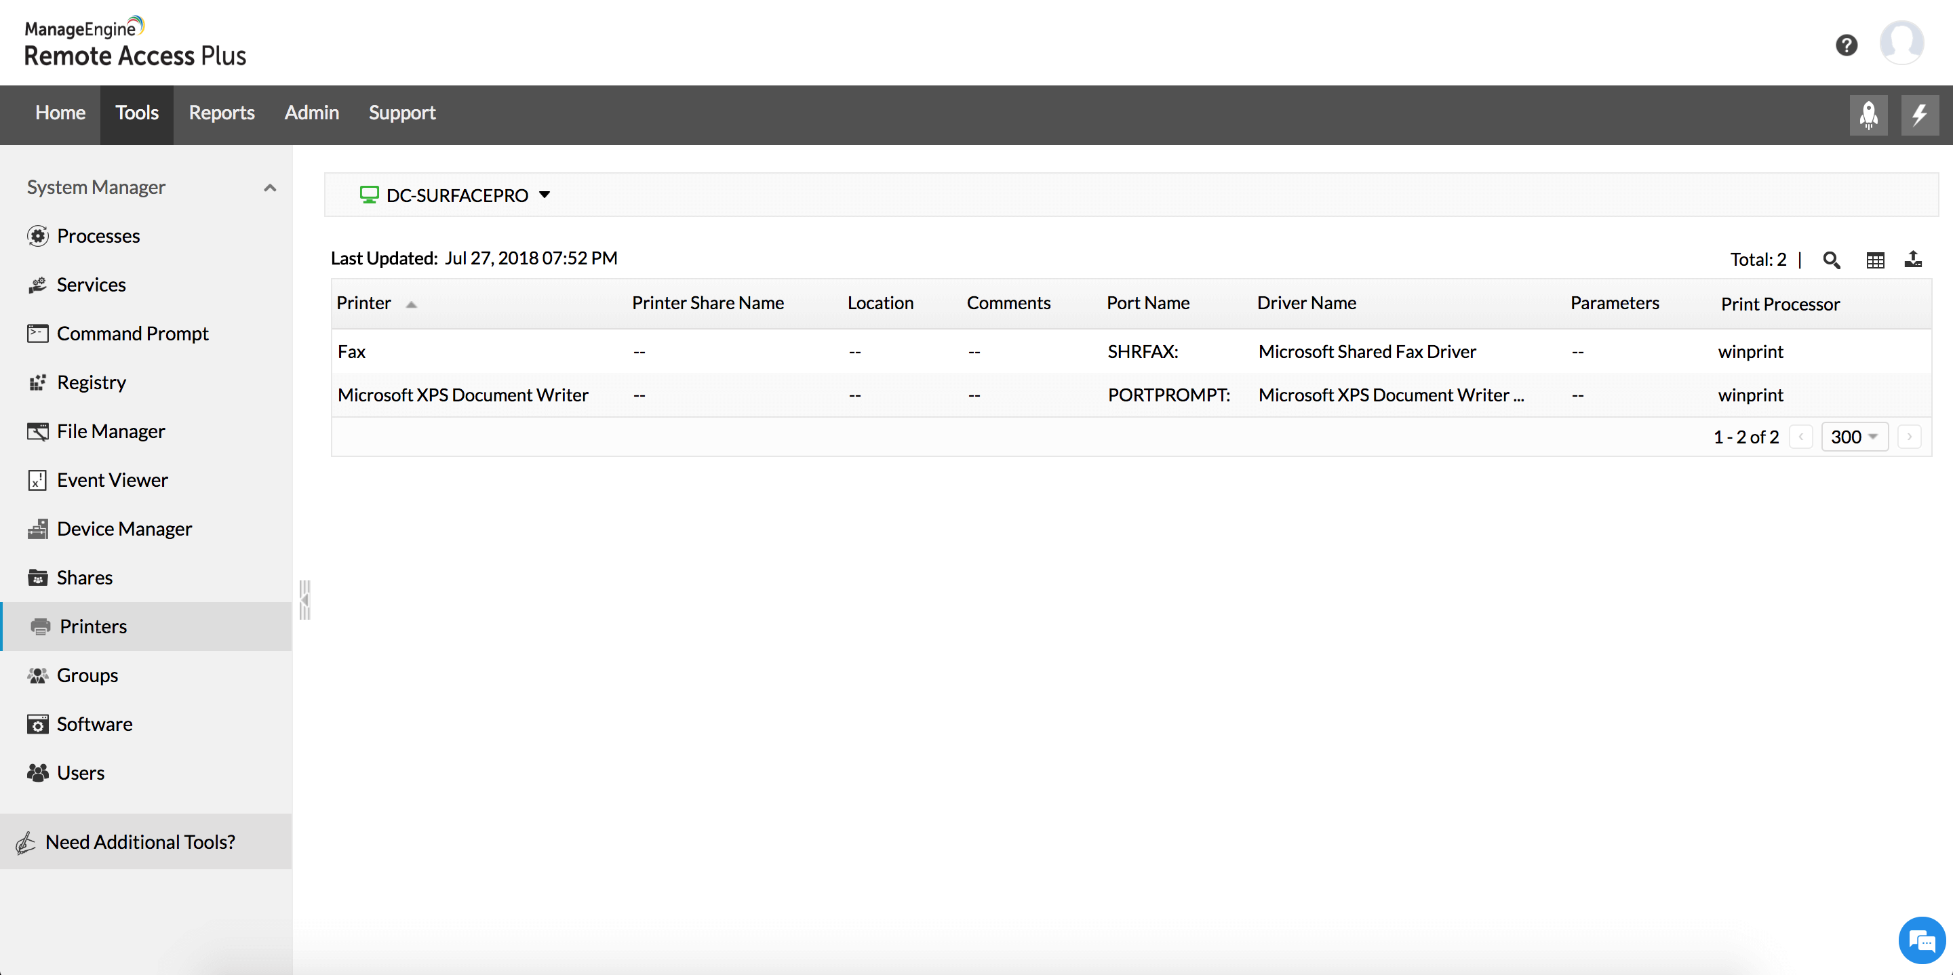Click the export upload icon
This screenshot has height=975, width=1953.
tap(1913, 260)
